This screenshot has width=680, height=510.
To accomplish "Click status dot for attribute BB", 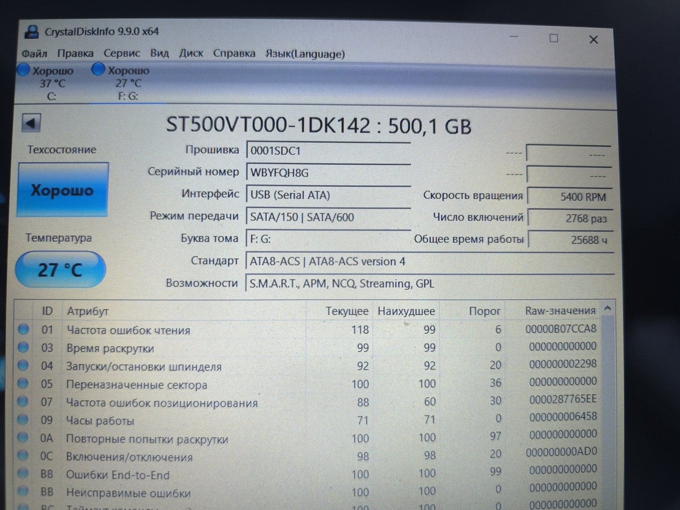I will click(x=23, y=492).
